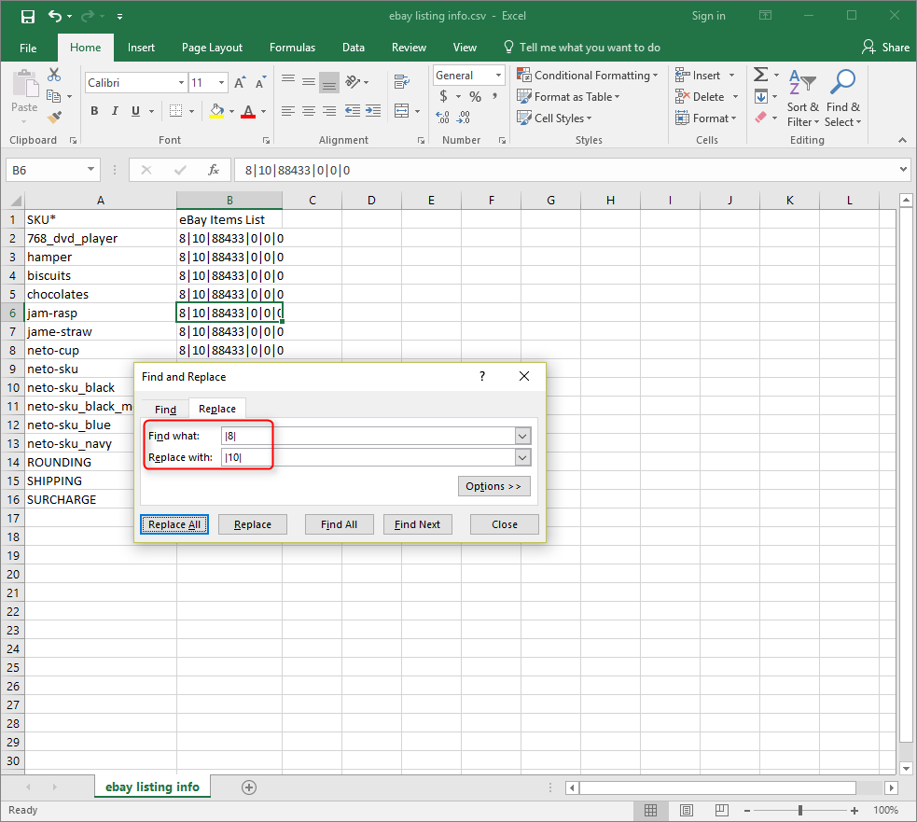
Task: Click Accounting Number Format dollar icon
Action: (x=444, y=96)
